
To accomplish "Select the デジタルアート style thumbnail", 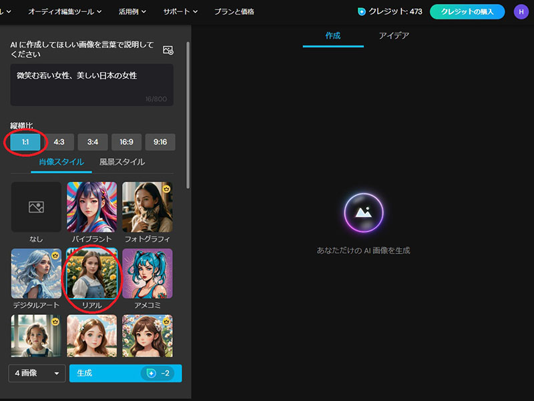I will 36,274.
